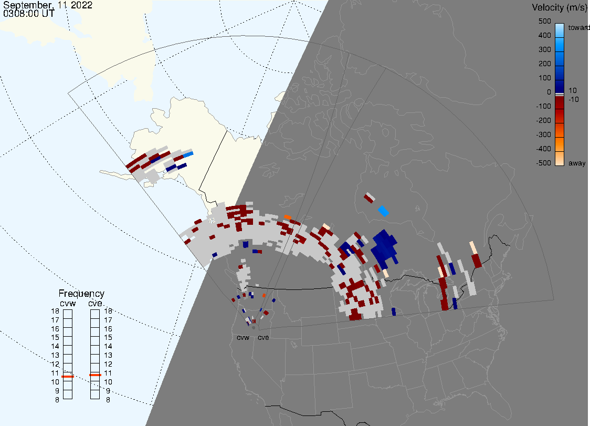Click the "cve" header in Frequency legend
Image resolution: width=590 pixels, height=426 pixels.
click(95, 304)
